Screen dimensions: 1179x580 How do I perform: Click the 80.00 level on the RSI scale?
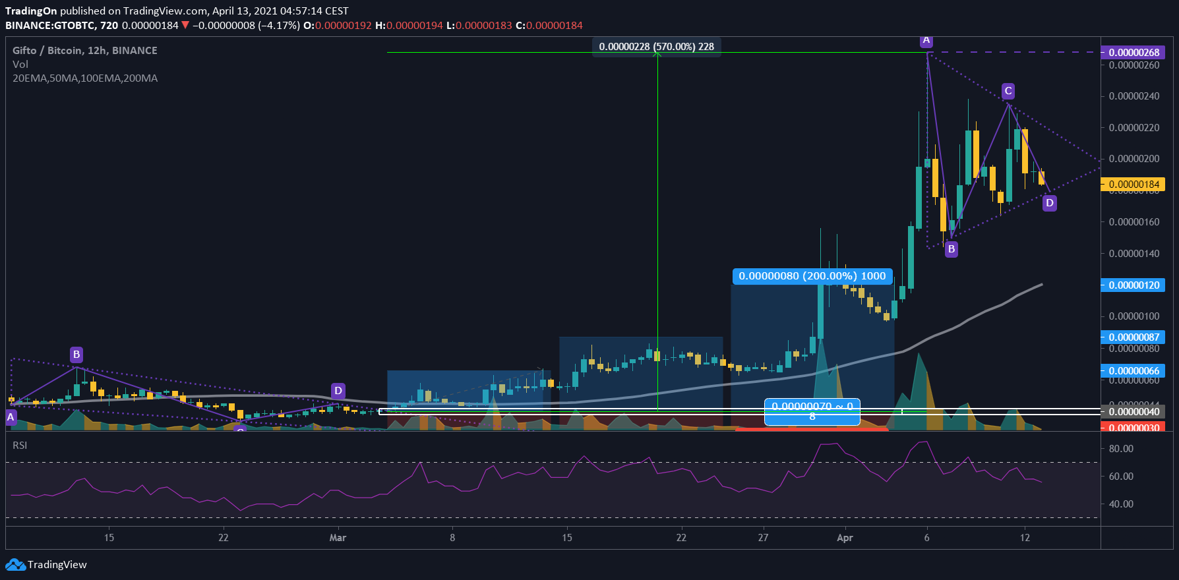pyautogui.click(x=1121, y=449)
